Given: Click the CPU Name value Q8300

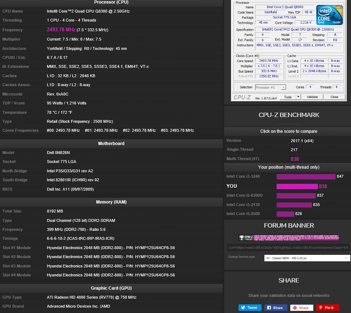Looking at the screenshot, I should pyautogui.click(x=88, y=11).
